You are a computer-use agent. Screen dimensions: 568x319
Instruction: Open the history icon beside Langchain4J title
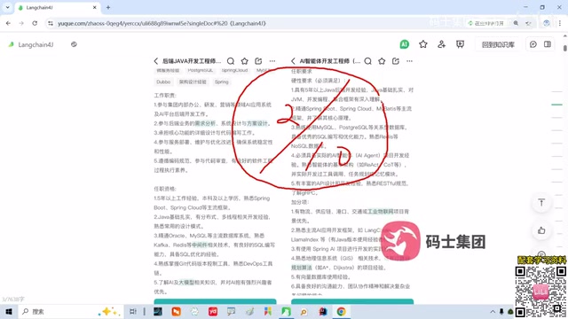pos(74,44)
